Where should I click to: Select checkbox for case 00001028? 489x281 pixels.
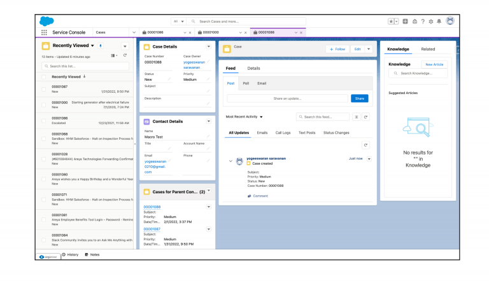click(44, 159)
